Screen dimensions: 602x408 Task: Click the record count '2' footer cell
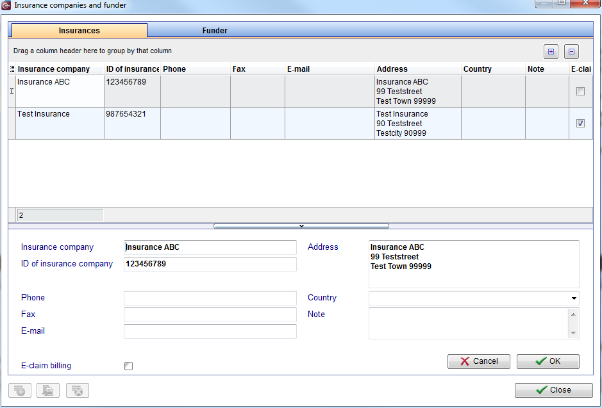pyautogui.click(x=60, y=215)
